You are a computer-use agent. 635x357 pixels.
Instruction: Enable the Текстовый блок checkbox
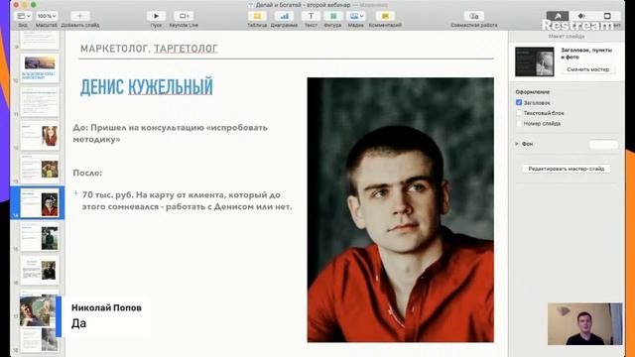(519, 113)
